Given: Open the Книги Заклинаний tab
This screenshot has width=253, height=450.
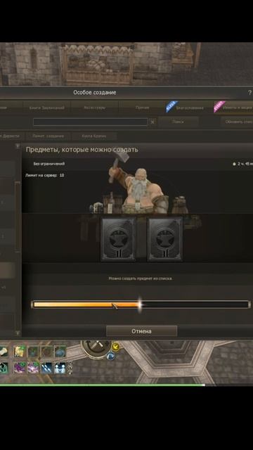Looking at the screenshot, I should pos(47,108).
